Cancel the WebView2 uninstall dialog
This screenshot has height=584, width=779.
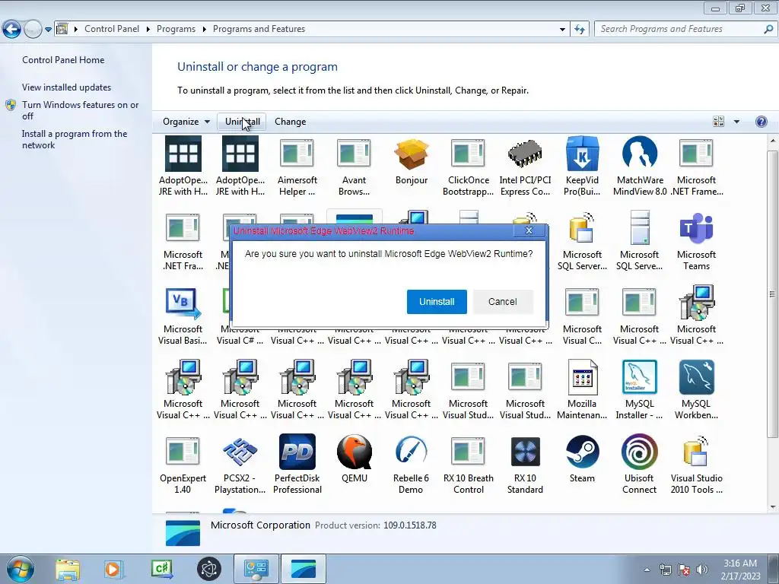pyautogui.click(x=503, y=301)
